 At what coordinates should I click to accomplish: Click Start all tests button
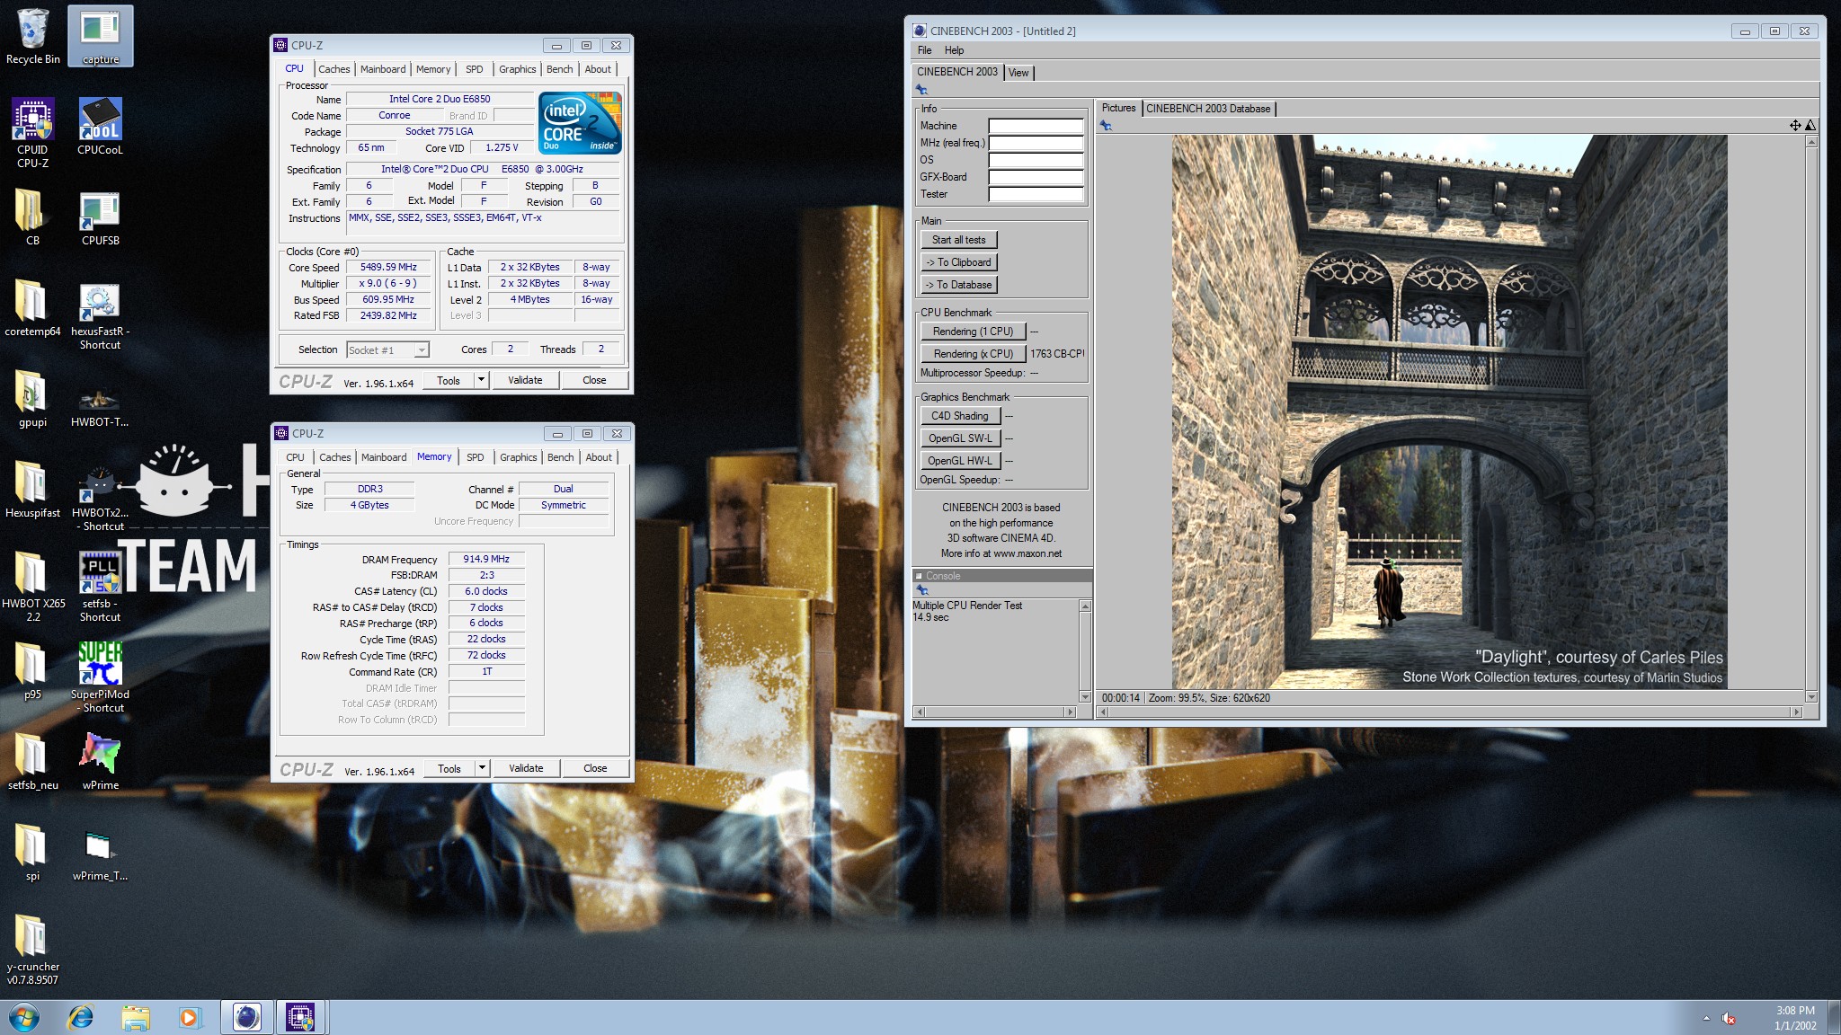(x=959, y=240)
